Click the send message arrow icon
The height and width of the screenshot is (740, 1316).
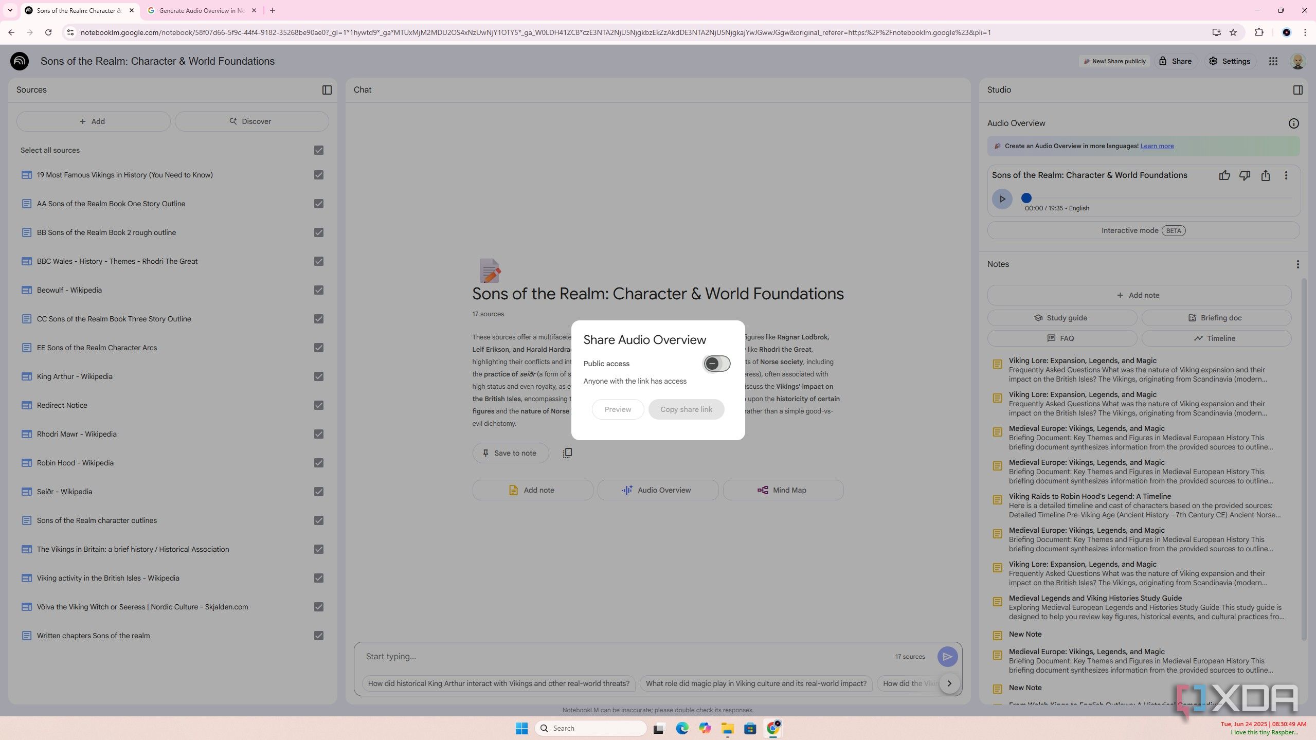[x=947, y=657]
